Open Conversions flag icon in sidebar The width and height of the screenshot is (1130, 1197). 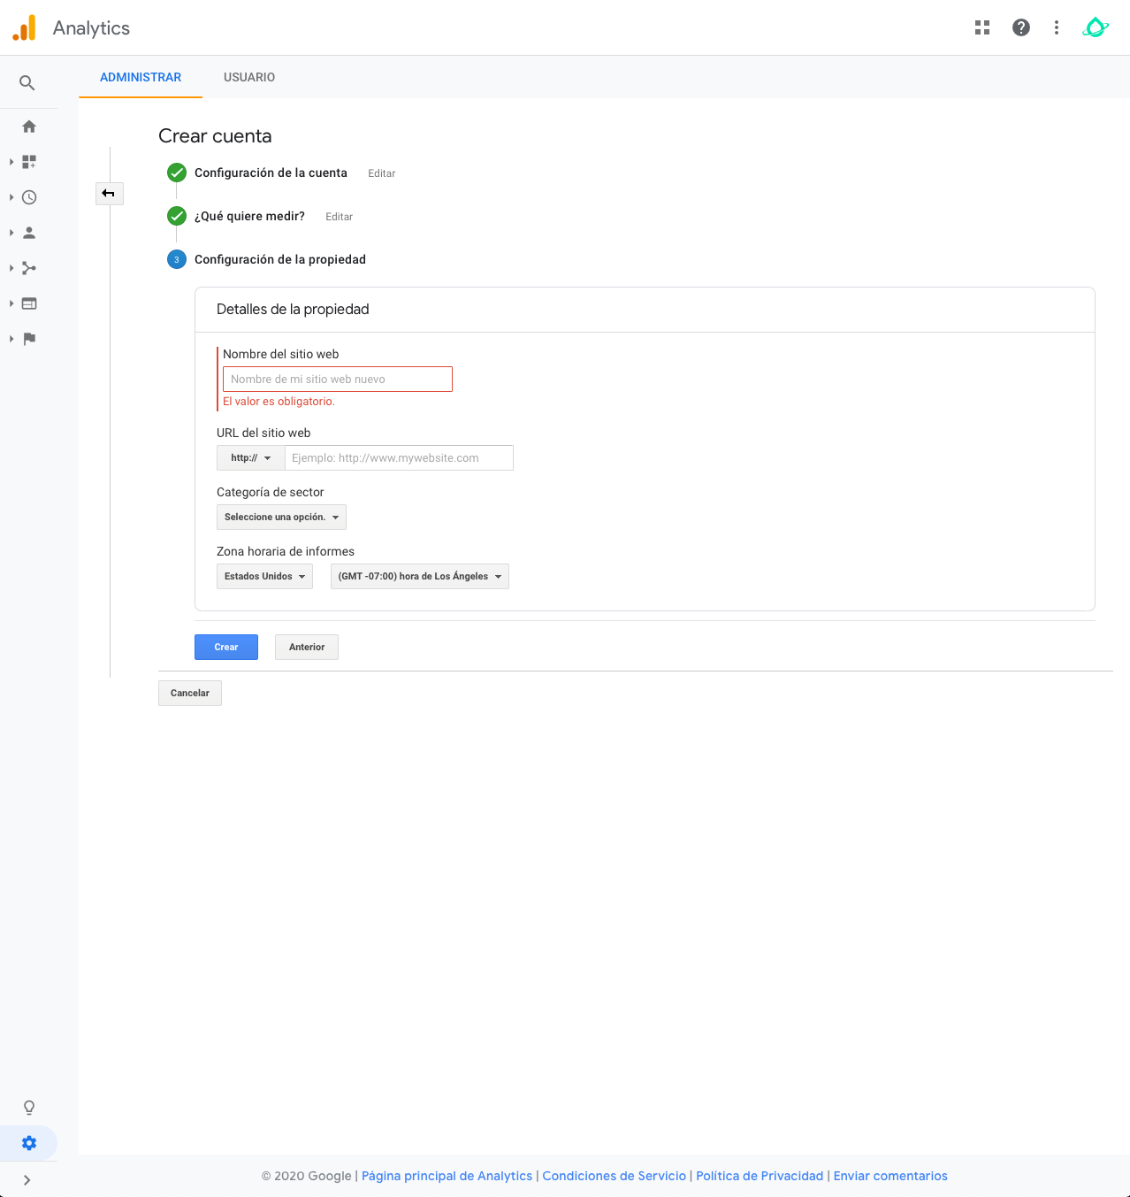pos(29,339)
